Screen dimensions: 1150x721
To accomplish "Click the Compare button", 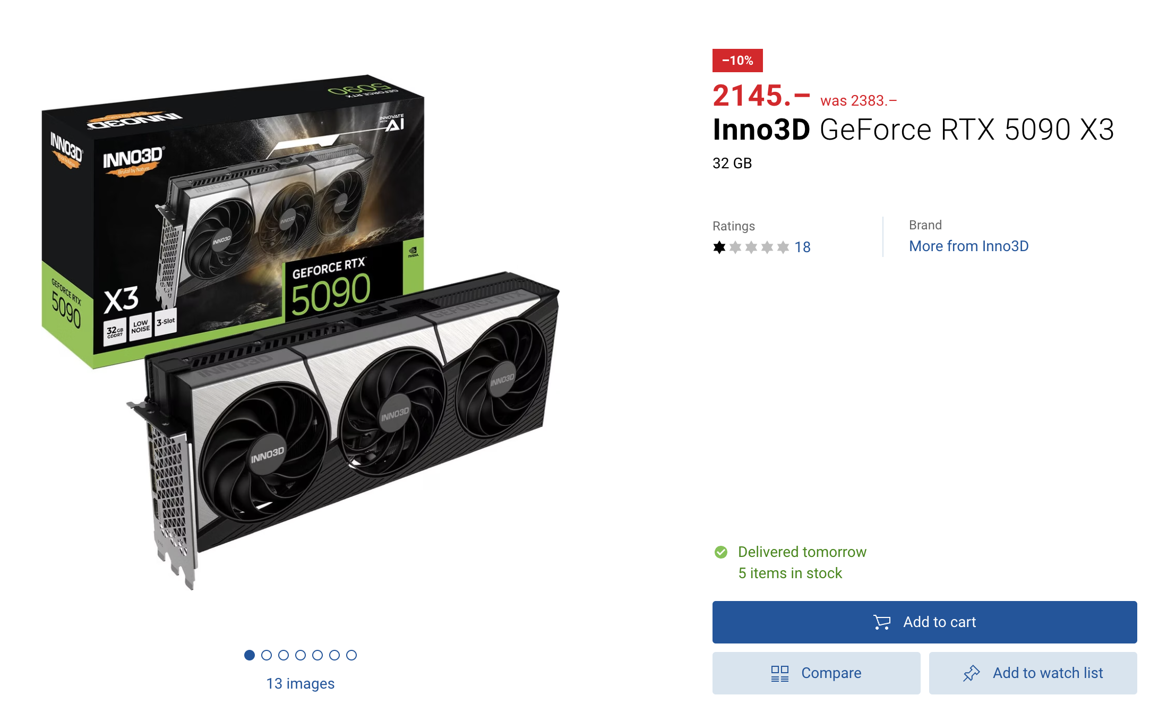I will (816, 673).
